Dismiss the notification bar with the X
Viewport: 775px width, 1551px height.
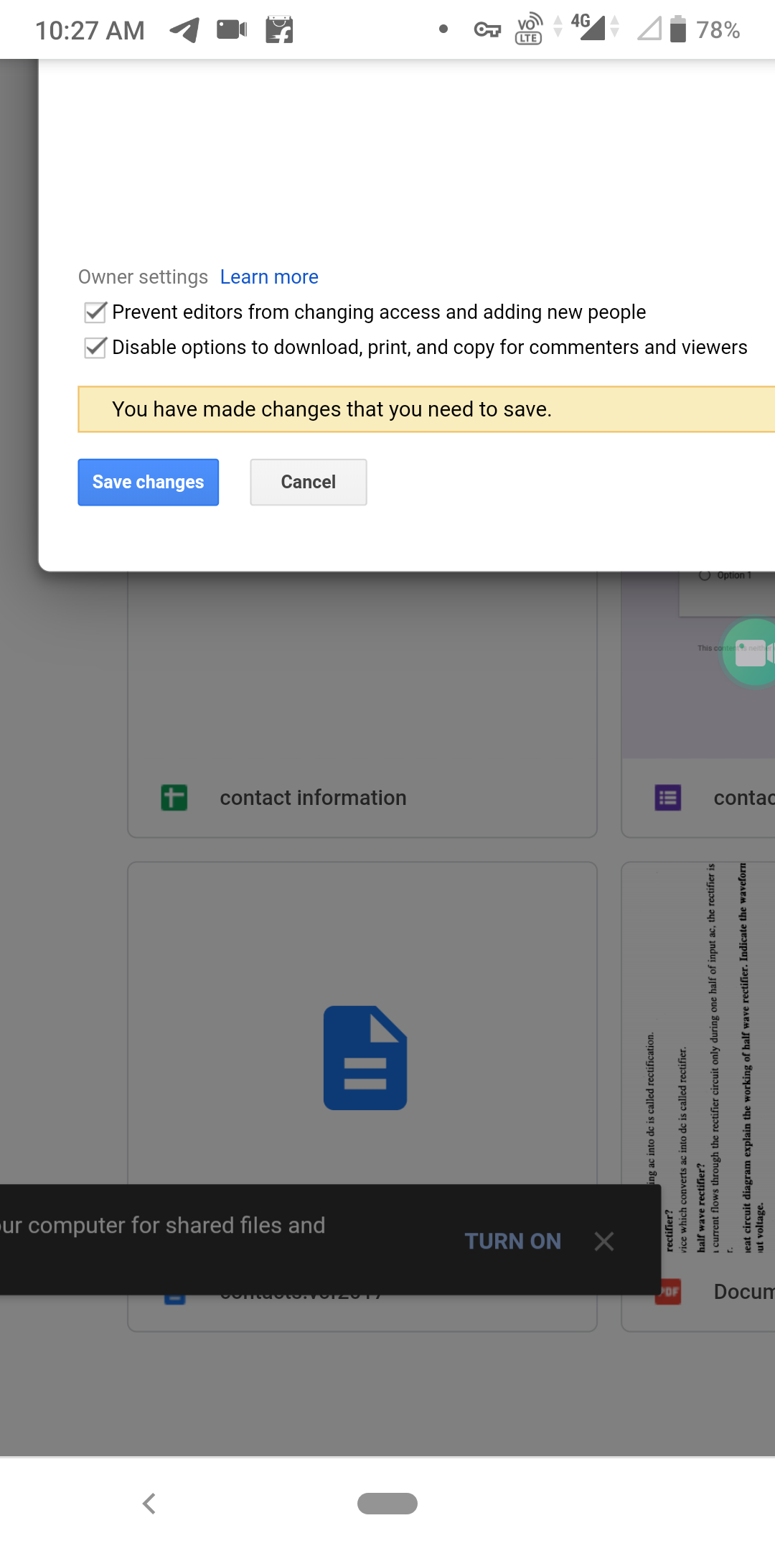[x=604, y=1242]
